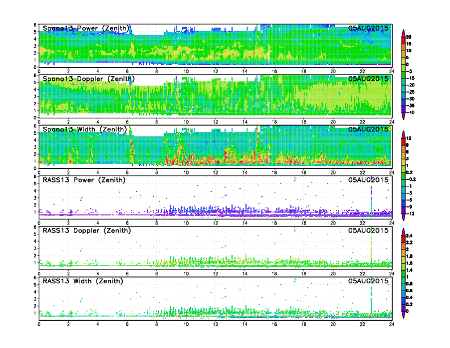Click the vertical spike near hour 22.6 in RASS13 Power
The image size is (450, 348).
click(372, 198)
